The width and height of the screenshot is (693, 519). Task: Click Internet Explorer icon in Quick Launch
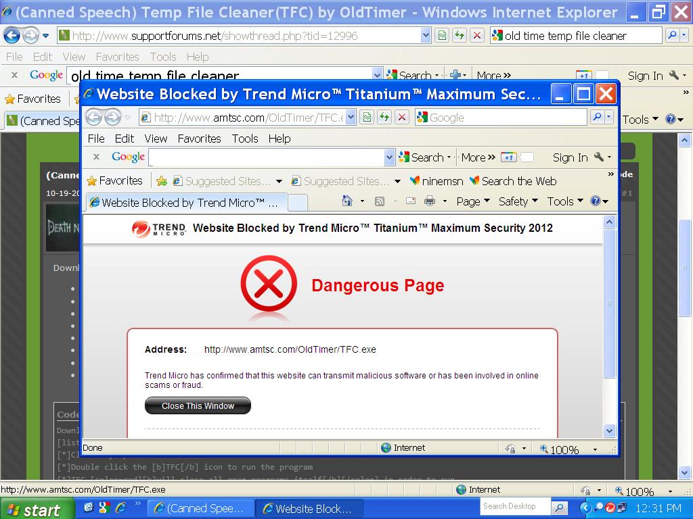coord(120,508)
